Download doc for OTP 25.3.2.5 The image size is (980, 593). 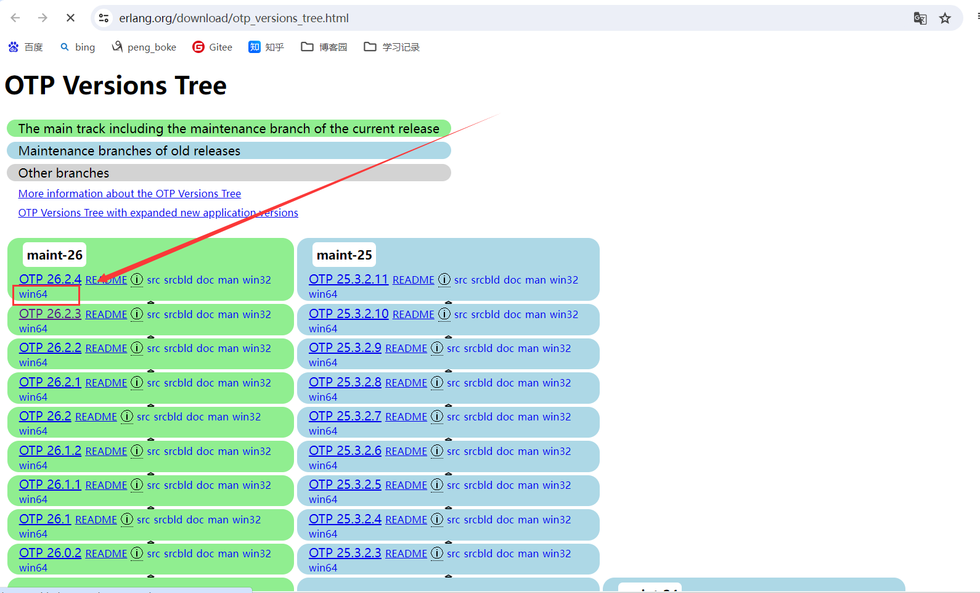click(x=505, y=485)
